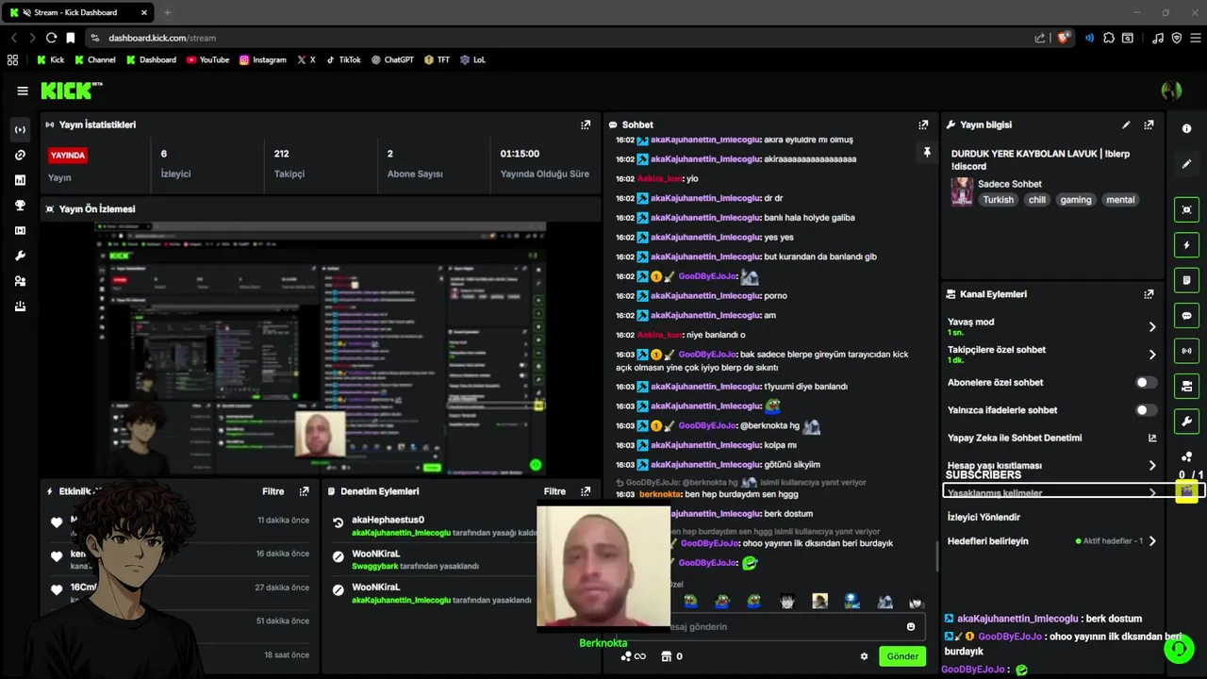Open the green support headset button
Image resolution: width=1207 pixels, height=679 pixels.
pos(1179,649)
